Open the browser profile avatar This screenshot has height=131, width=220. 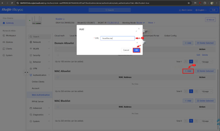coord(212,3)
